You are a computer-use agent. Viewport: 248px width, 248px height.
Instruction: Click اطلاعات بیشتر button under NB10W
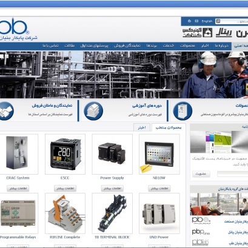point(159,189)
